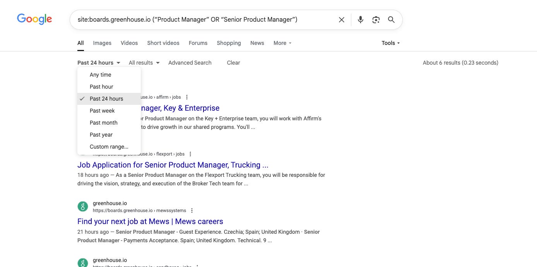The width and height of the screenshot is (537, 267).
Task: Open the All results filter dropdown
Action: point(144,63)
